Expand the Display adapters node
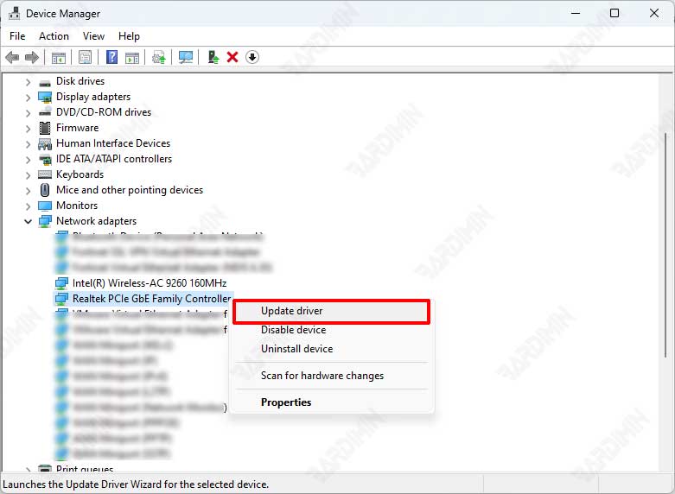Screen dimensions: 675x494 (28, 98)
